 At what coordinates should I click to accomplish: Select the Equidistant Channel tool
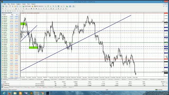tap(16, 9)
